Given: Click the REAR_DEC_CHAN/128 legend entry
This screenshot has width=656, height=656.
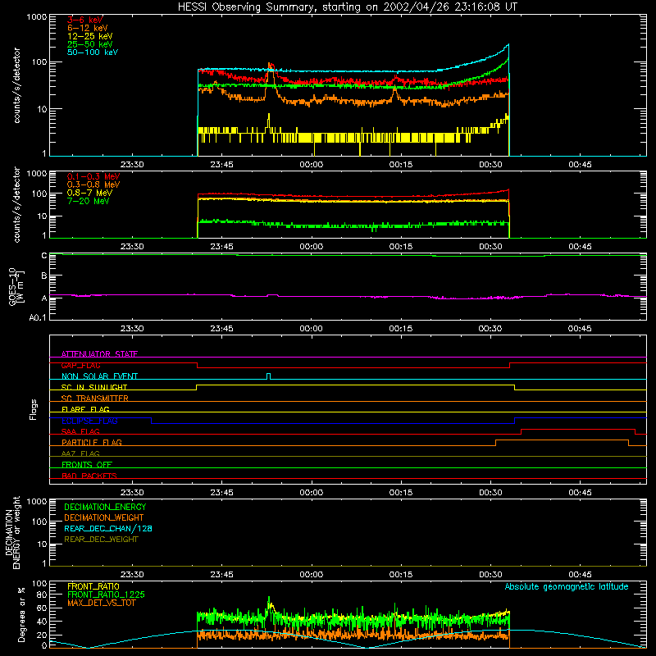Looking at the screenshot, I should tap(108, 528).
